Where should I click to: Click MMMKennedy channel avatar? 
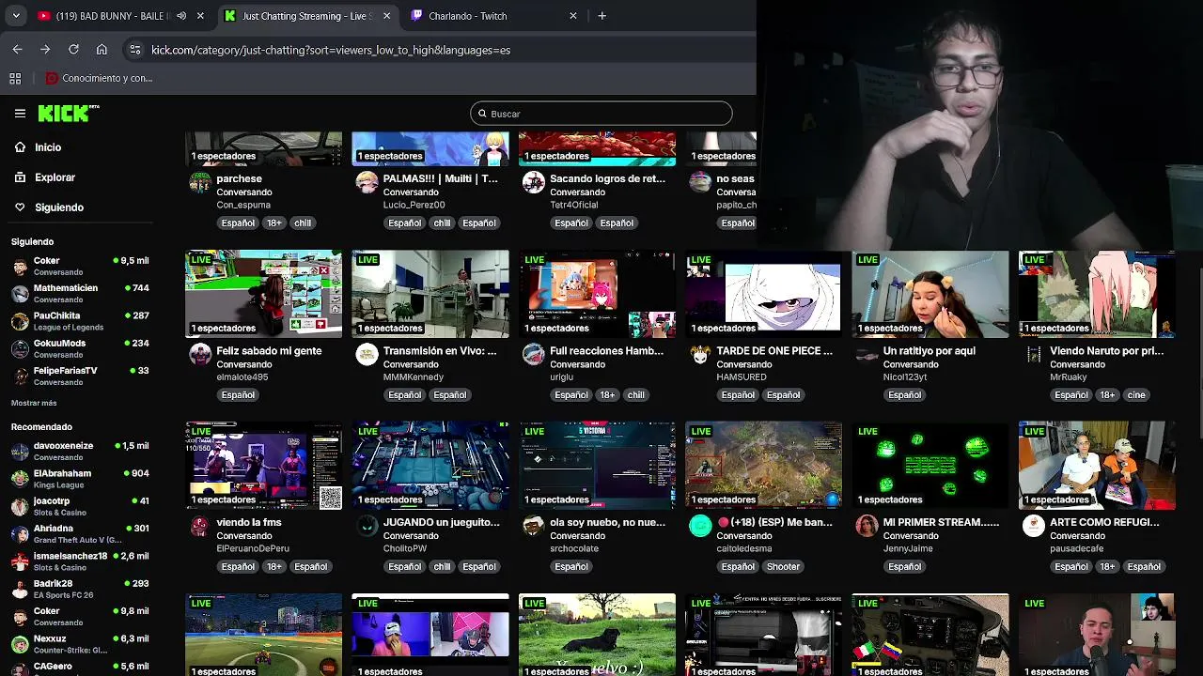[367, 354]
